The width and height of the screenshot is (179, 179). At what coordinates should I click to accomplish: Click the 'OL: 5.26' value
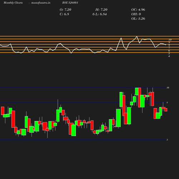(x=138, y=19)
